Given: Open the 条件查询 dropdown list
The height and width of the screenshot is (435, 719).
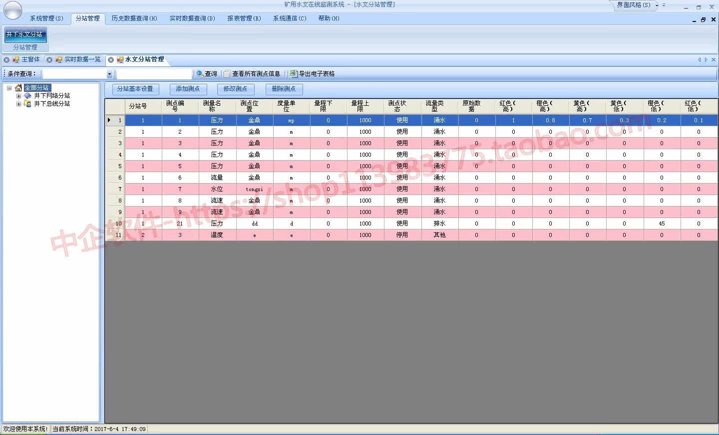Looking at the screenshot, I should pyautogui.click(x=109, y=74).
